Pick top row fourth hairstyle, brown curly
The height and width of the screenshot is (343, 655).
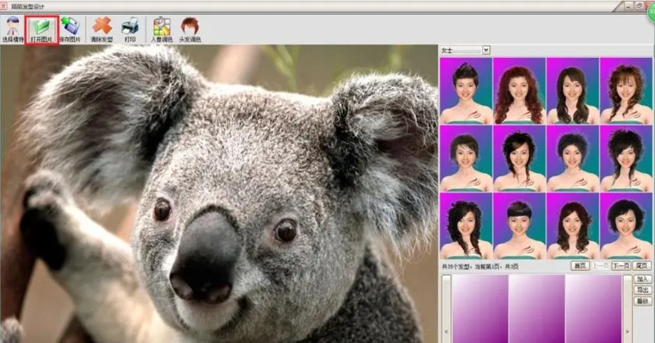coord(626,91)
